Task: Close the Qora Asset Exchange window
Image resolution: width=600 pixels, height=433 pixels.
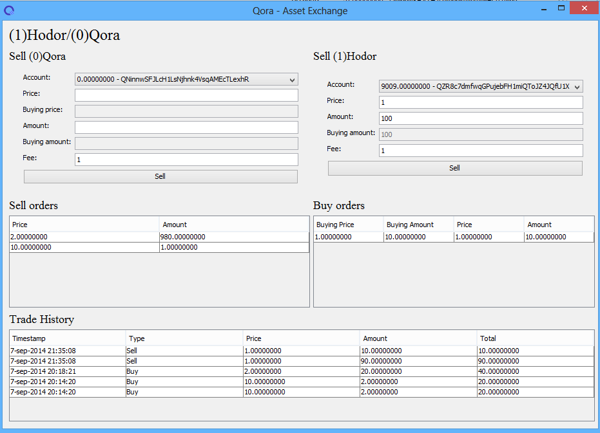Action: click(x=584, y=8)
